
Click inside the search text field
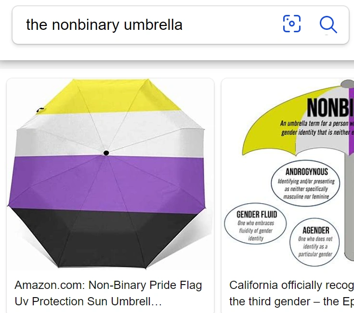[x=144, y=25]
